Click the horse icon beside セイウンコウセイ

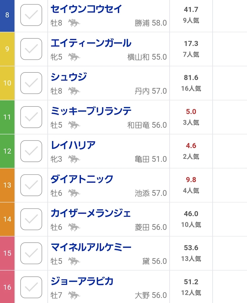(x=74, y=23)
